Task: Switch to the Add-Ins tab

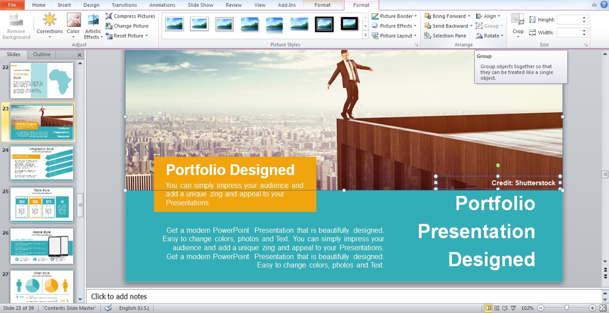Action: pos(287,5)
